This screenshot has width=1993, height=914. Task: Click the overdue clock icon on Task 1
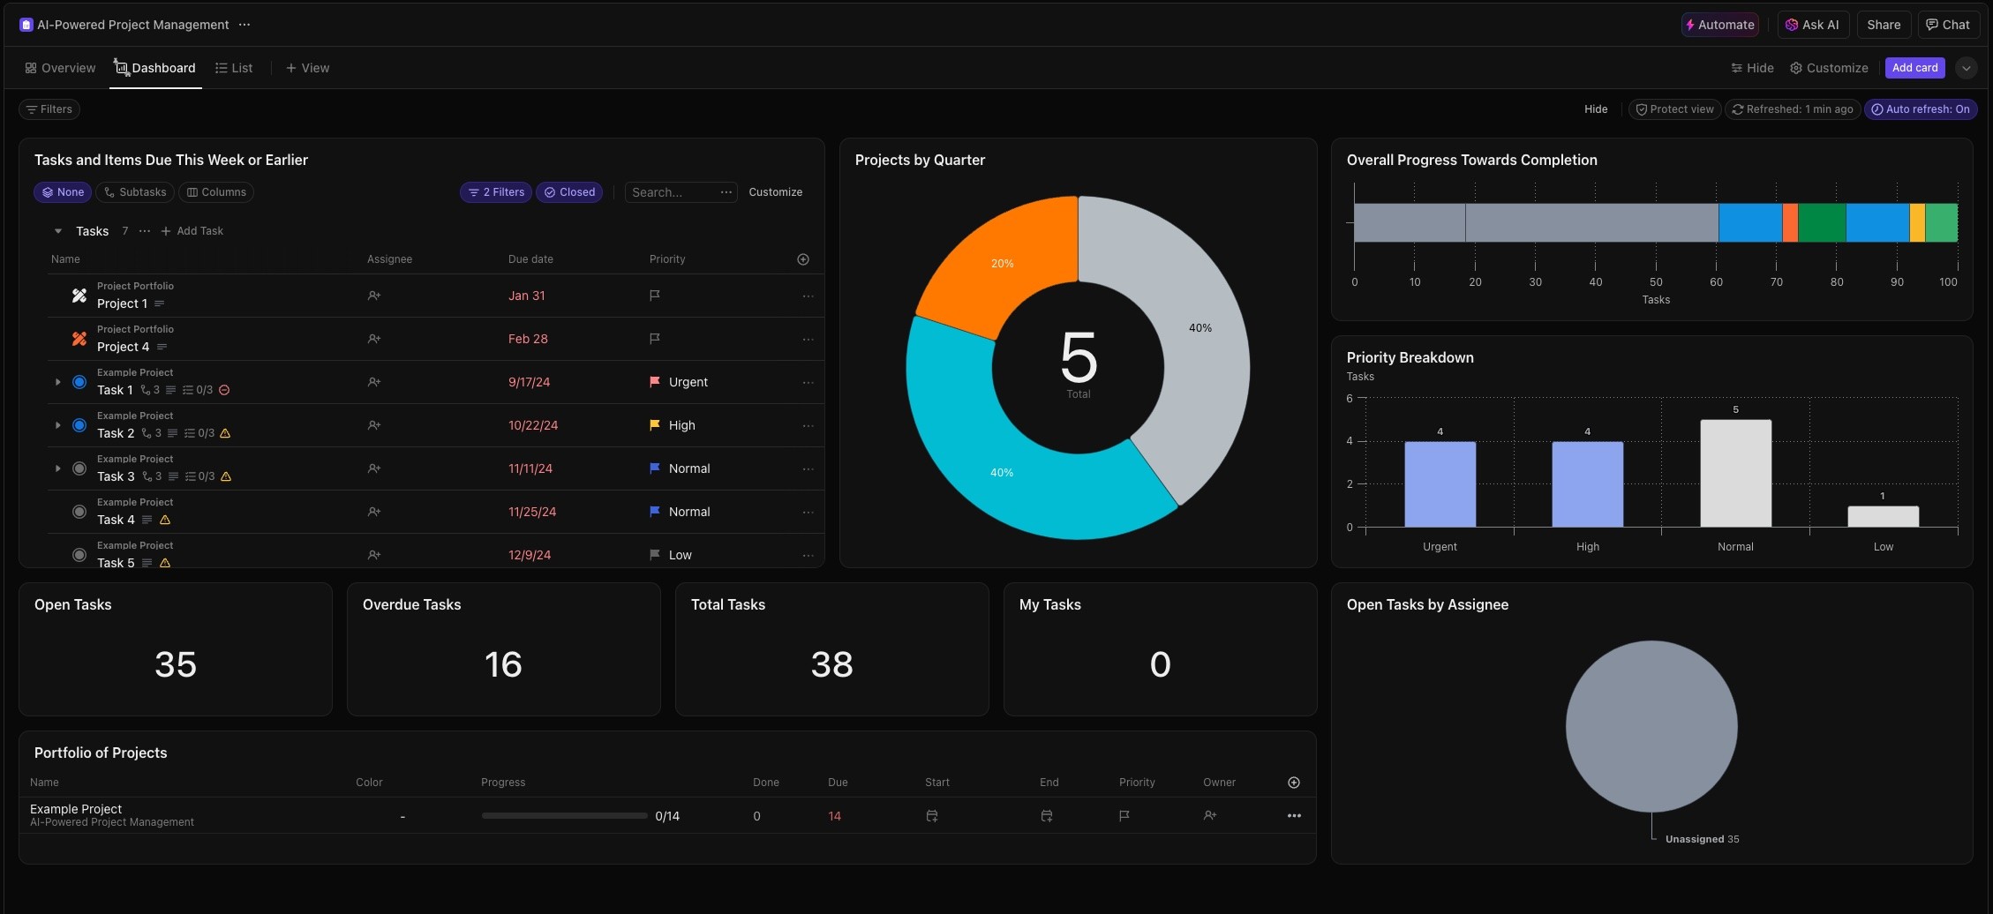tap(224, 389)
